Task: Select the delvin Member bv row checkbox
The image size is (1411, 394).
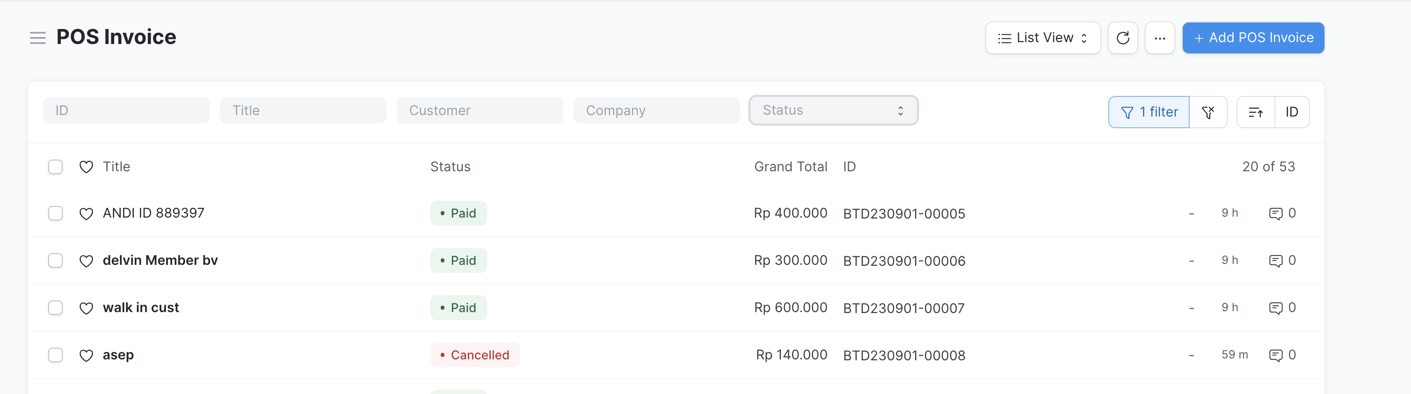Action: pos(55,260)
